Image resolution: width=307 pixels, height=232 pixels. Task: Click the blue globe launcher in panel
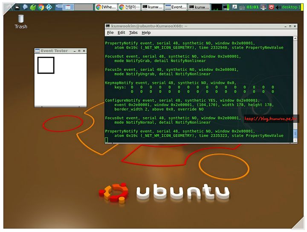click(25, 7)
